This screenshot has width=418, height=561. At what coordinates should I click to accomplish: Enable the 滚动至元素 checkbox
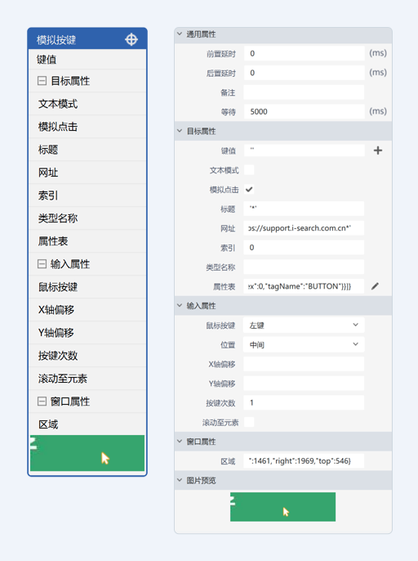coord(249,422)
